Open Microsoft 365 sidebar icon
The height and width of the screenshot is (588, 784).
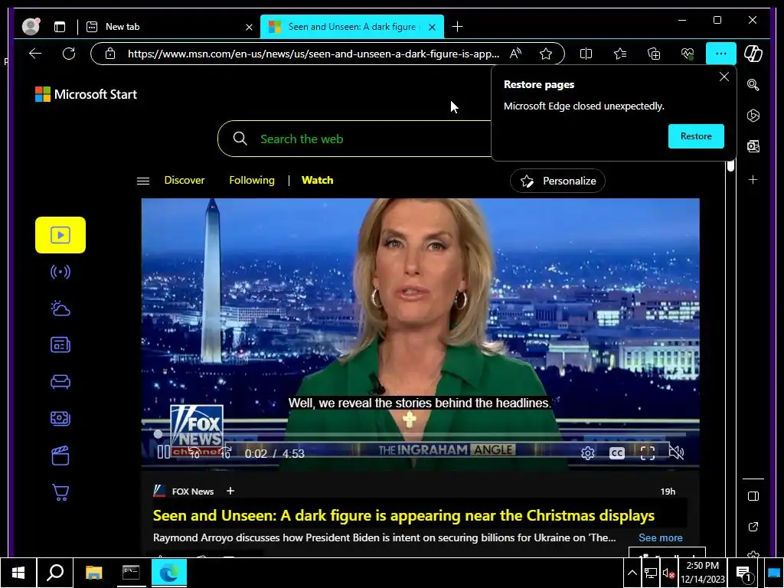753,116
